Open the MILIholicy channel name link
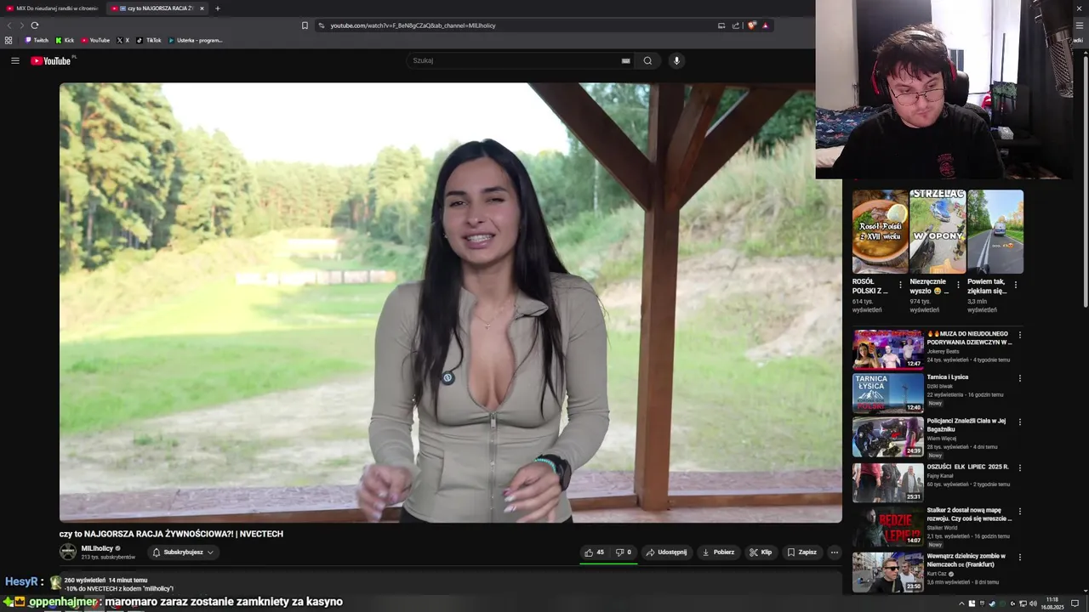This screenshot has height=612, width=1089. point(97,548)
